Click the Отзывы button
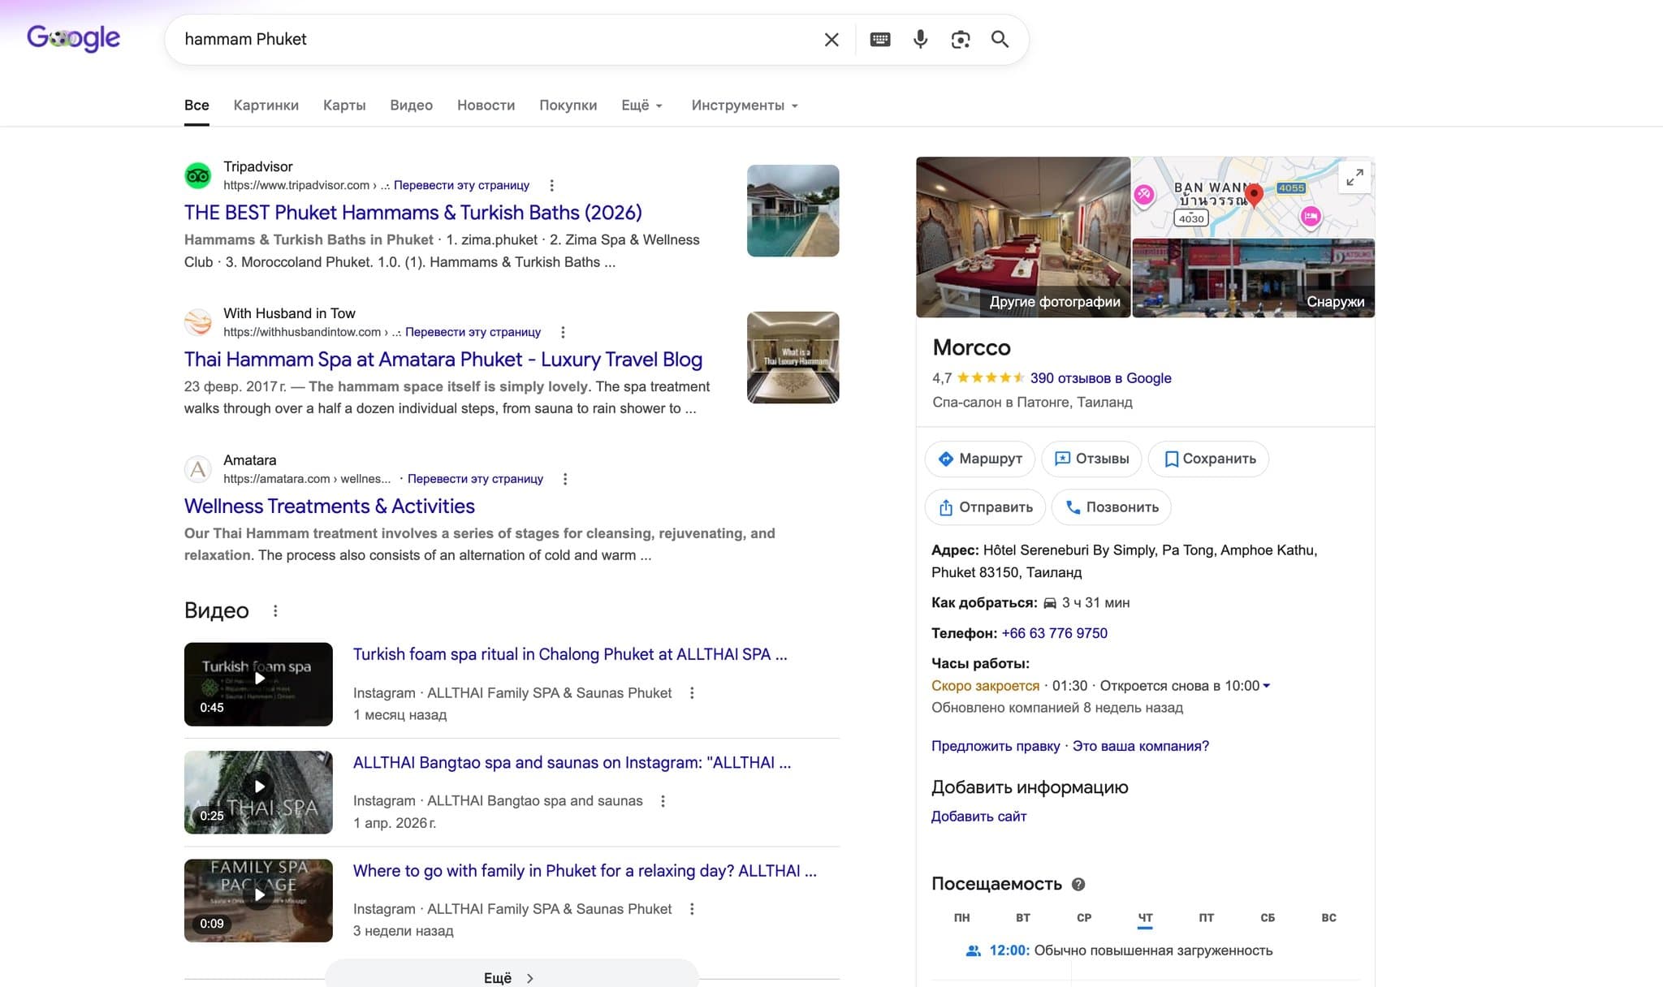1663x987 pixels. [x=1091, y=459]
